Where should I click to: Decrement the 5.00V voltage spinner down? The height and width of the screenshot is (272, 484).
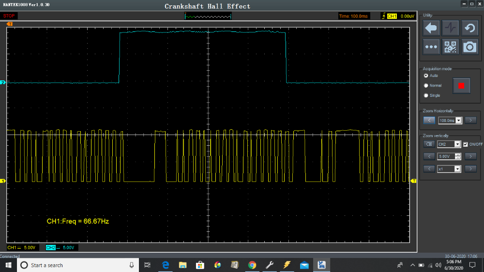click(x=458, y=158)
